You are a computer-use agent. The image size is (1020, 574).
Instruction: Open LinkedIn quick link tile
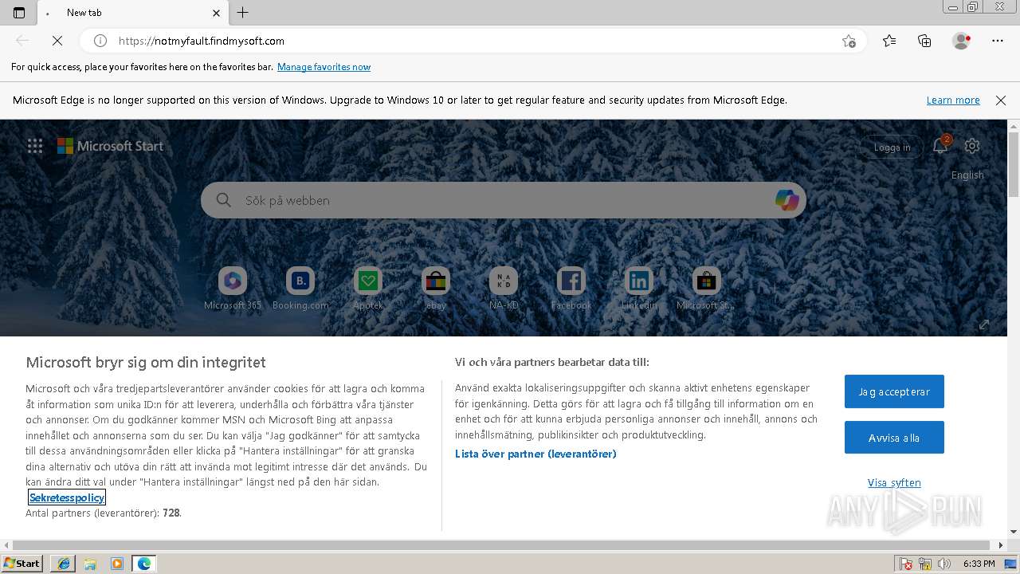point(639,289)
